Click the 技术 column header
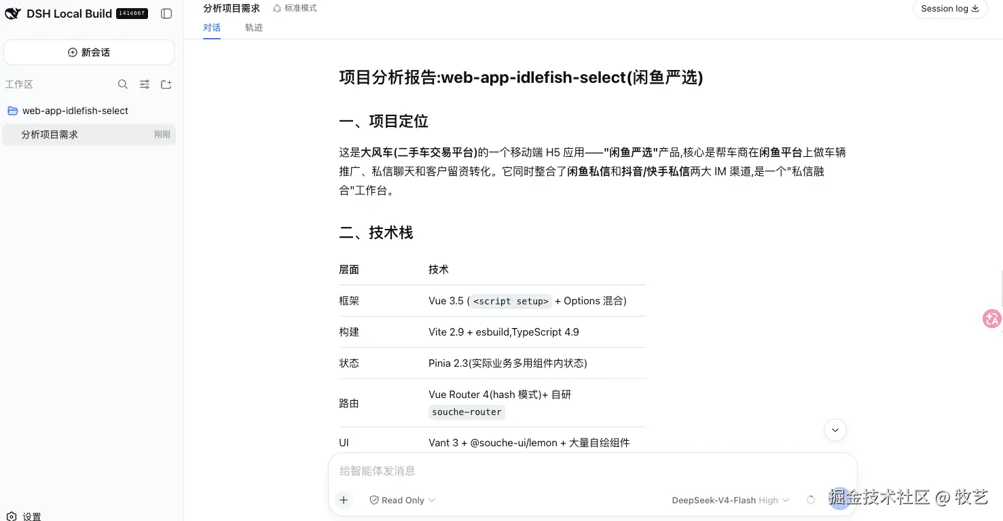The height and width of the screenshot is (521, 1003). (x=439, y=270)
